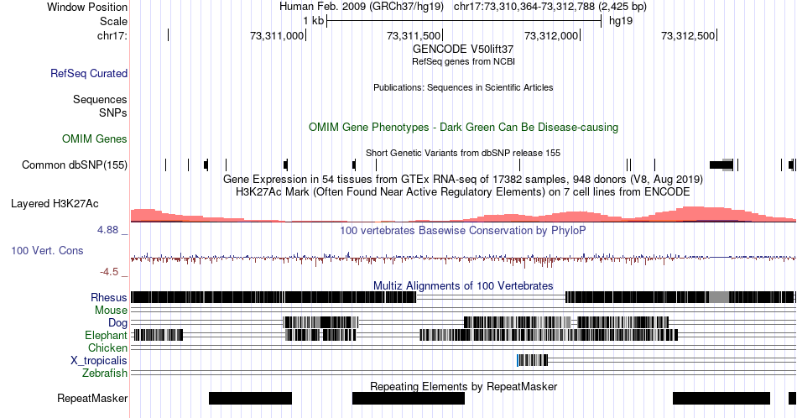Select the Zebrafish alignment row label
The image size is (797, 418).
(x=105, y=374)
